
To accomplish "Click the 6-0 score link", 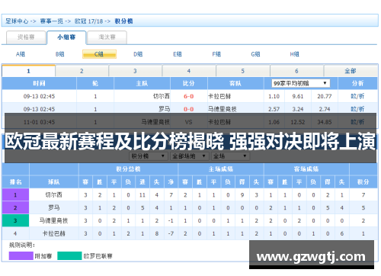I will coord(189,96).
